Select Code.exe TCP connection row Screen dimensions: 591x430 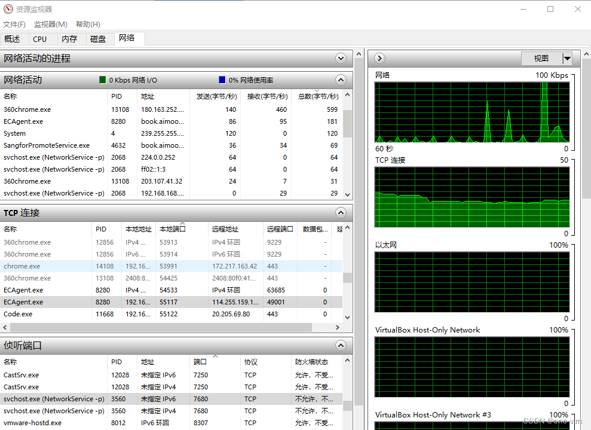(x=171, y=314)
